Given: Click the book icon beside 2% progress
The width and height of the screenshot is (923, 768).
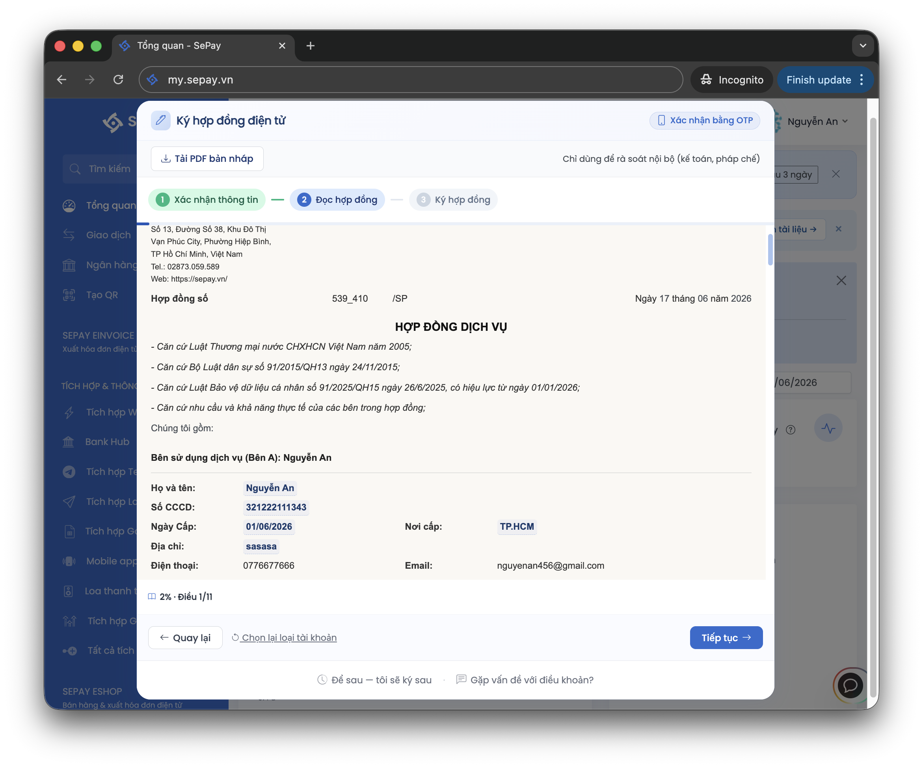Looking at the screenshot, I should coord(152,596).
